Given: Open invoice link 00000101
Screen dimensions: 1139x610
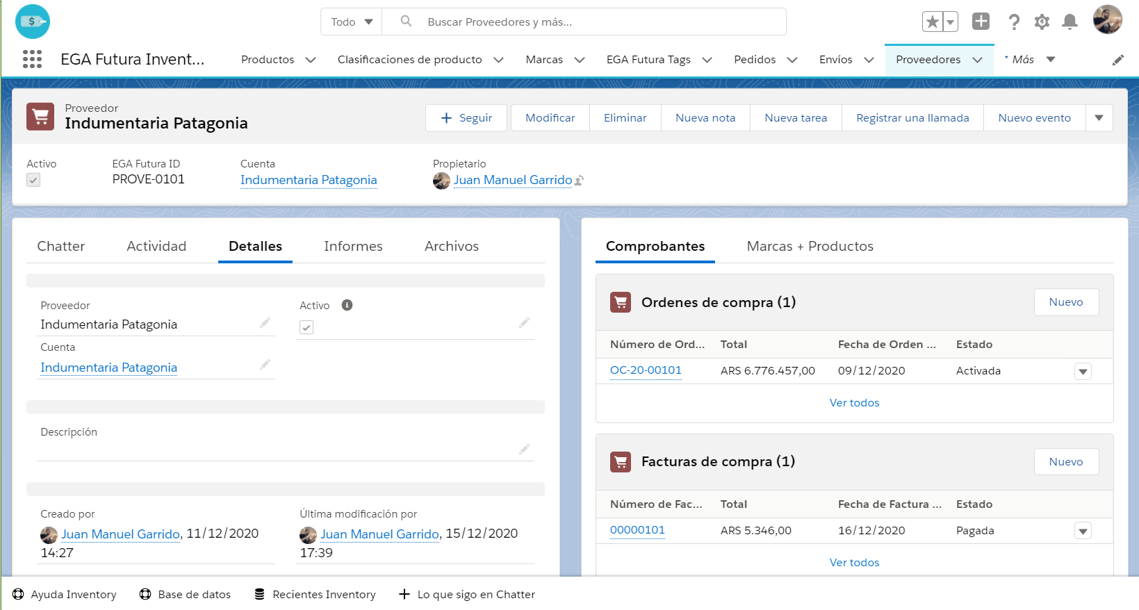Looking at the screenshot, I should point(637,530).
